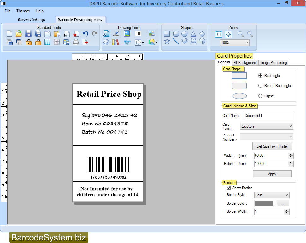Expand the frame tool dropdown arrow
The image size is (306, 243).
pyautogui.click(x=143, y=43)
